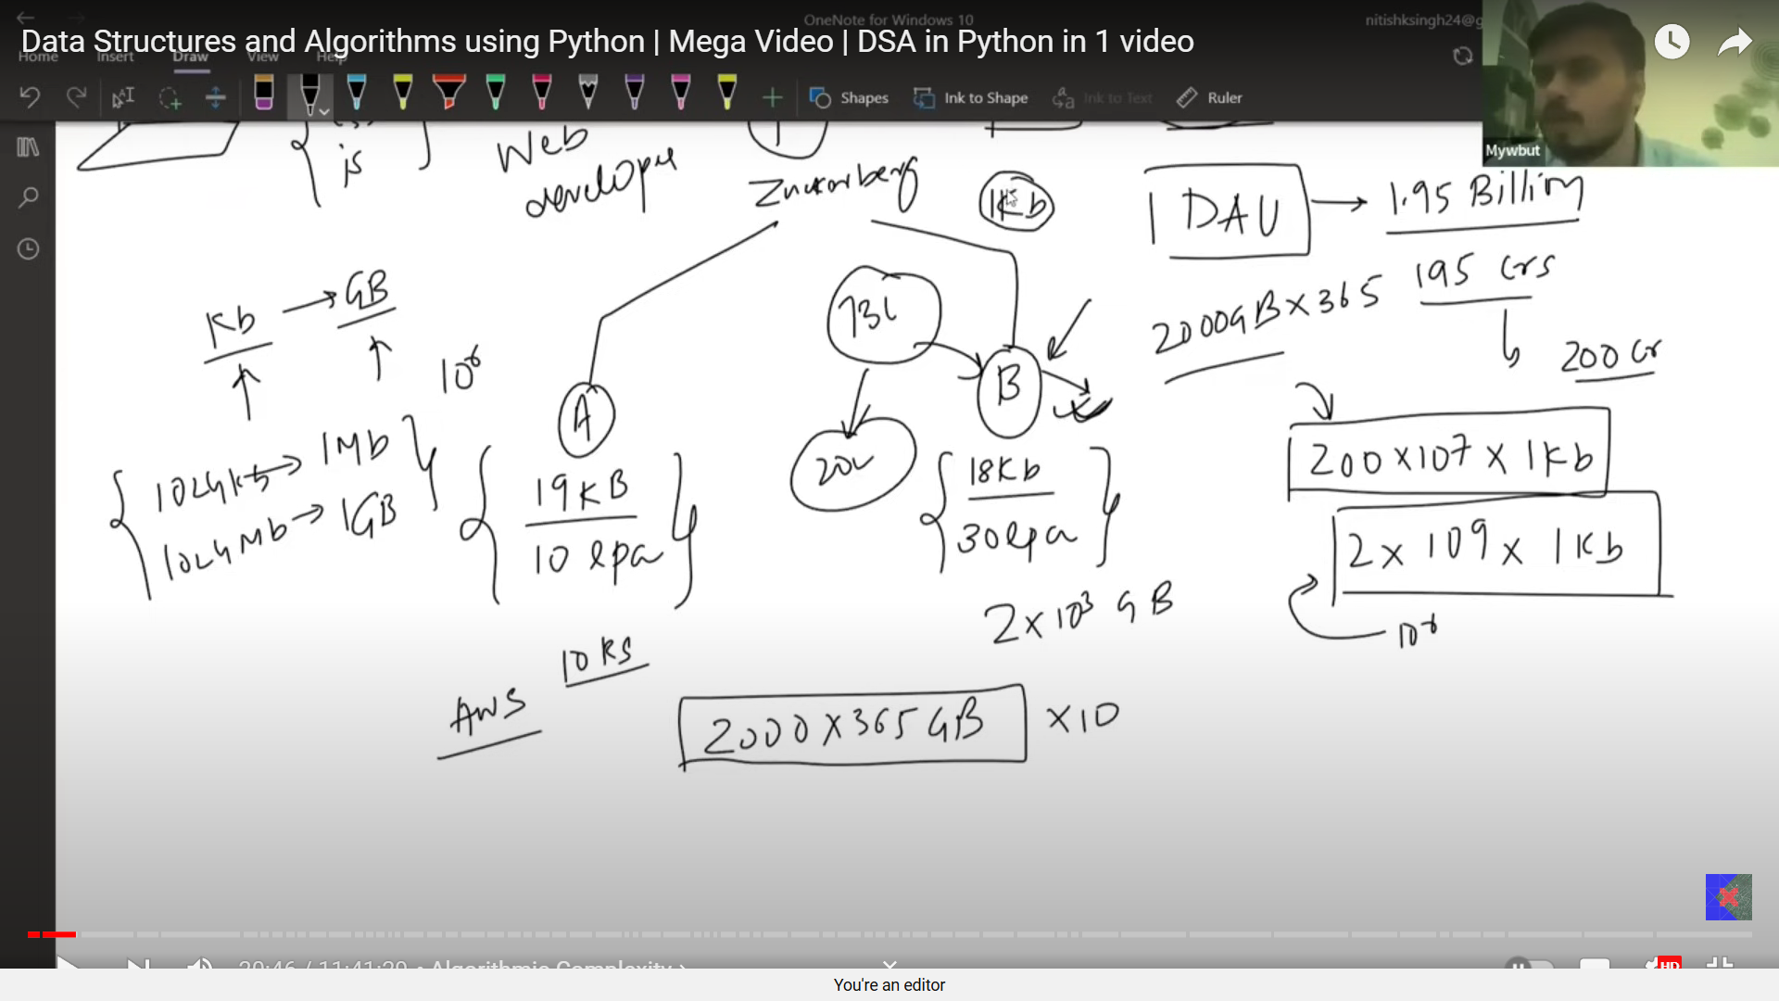Click the Insert Space tool icon
The width and height of the screenshot is (1779, 1001).
[215, 97]
